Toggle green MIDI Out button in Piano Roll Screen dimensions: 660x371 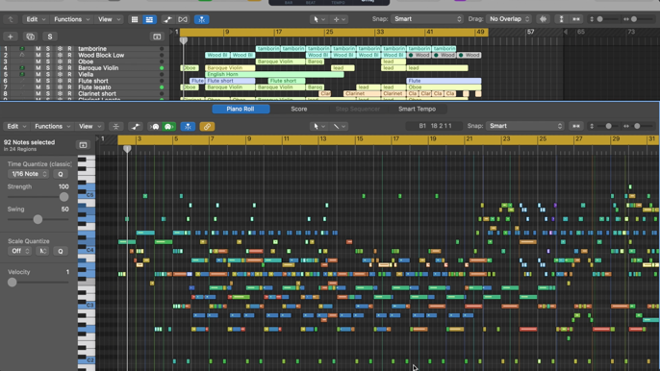tap(168, 127)
